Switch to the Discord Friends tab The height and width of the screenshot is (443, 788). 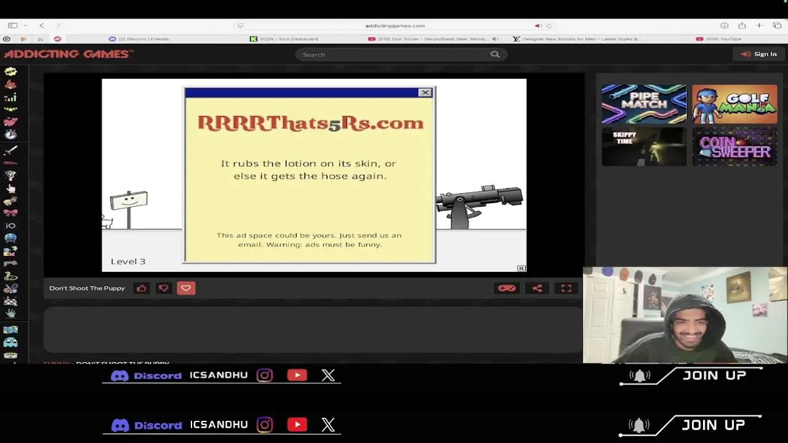(x=139, y=39)
